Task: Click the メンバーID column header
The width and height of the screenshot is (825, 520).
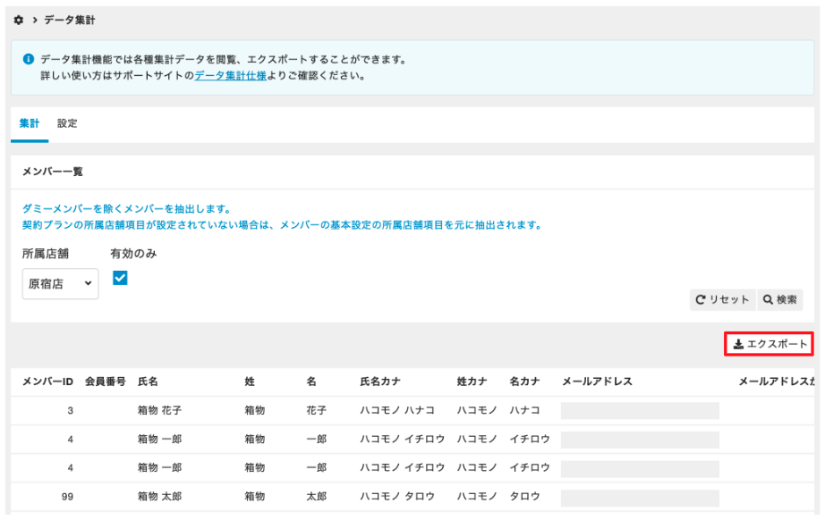Action: 47,382
